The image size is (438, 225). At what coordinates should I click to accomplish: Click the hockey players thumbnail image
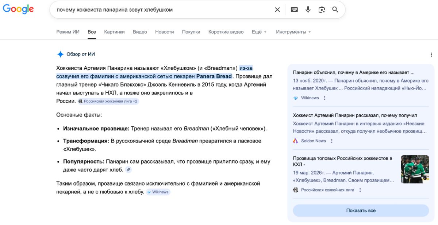[x=415, y=169]
